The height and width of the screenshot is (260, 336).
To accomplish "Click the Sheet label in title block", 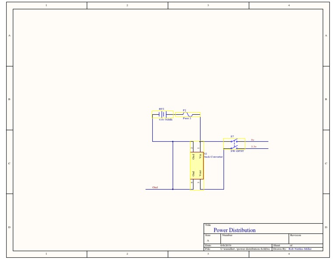I will 276,246.
